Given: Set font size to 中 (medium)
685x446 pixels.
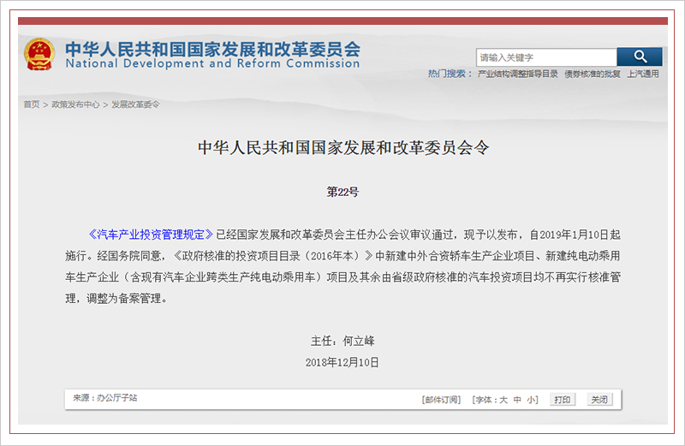Looking at the screenshot, I should click(517, 400).
